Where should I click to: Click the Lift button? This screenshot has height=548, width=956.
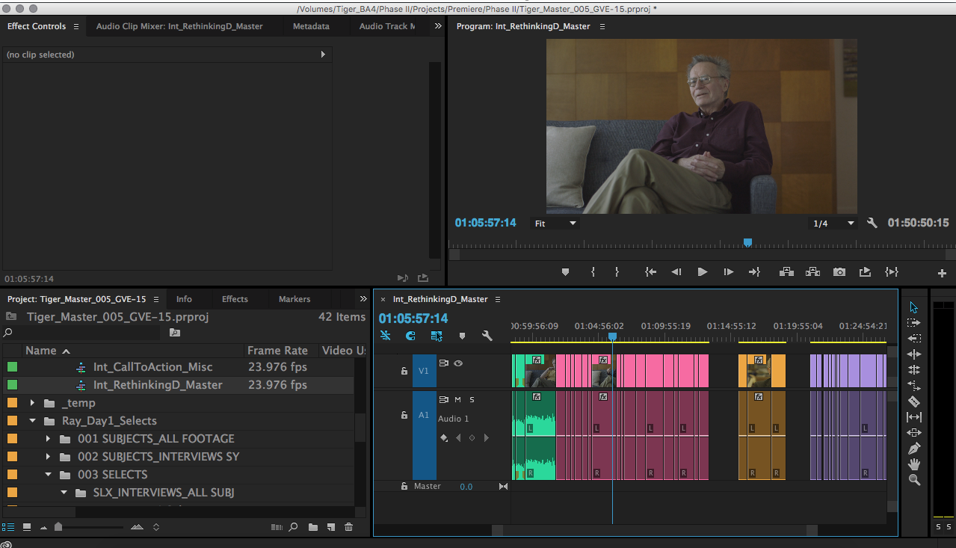(x=786, y=272)
